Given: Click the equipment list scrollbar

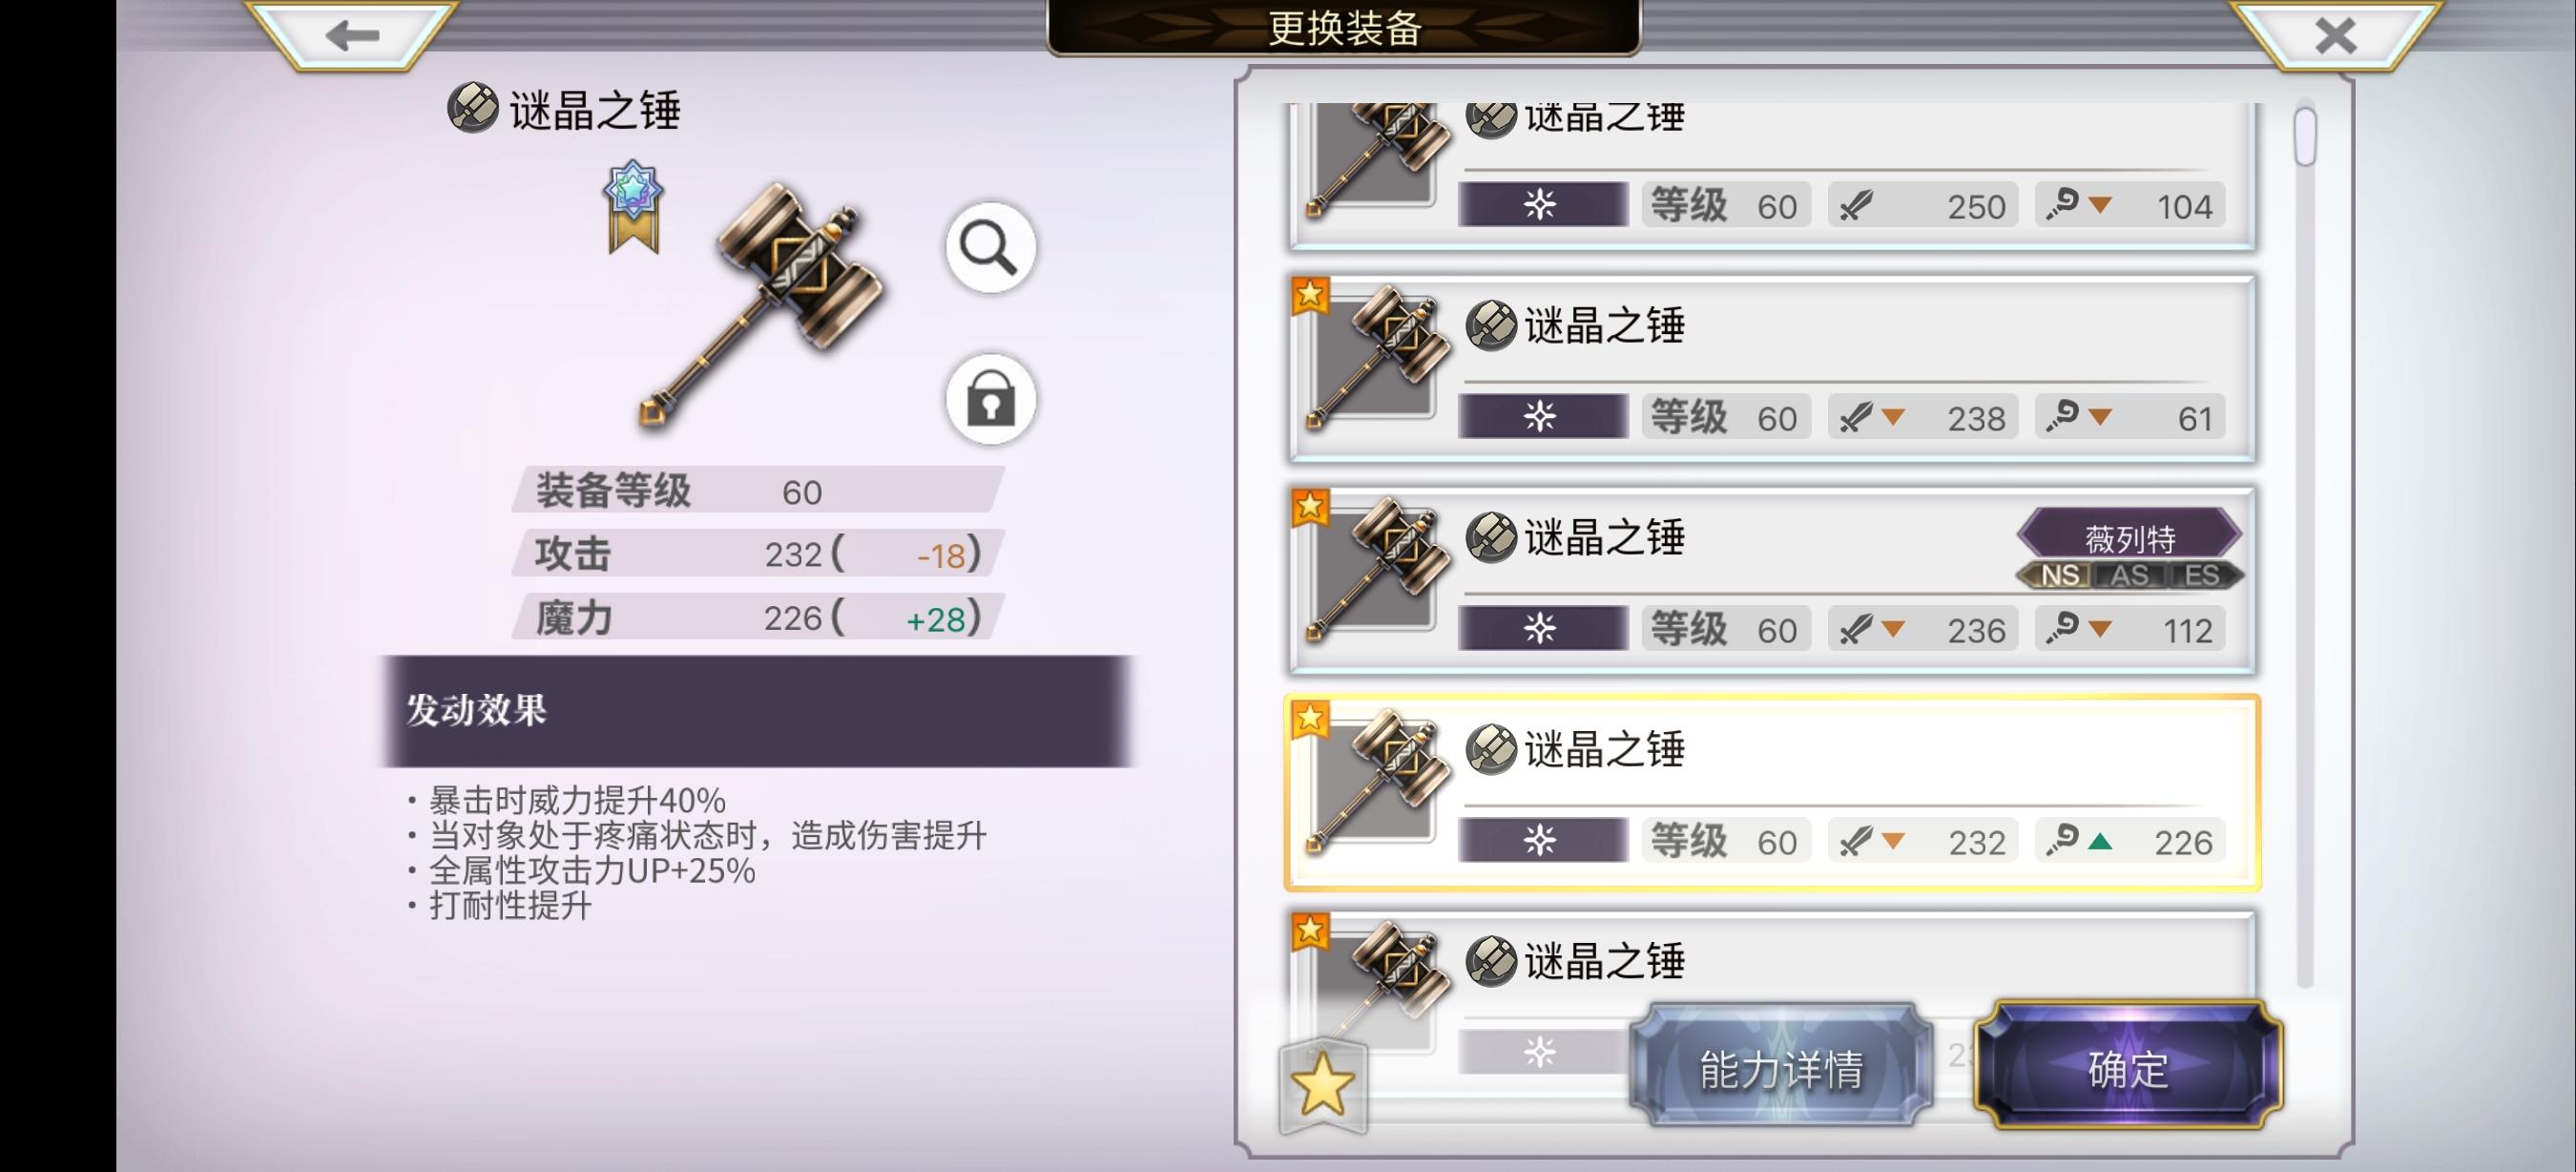Looking at the screenshot, I should click(x=2306, y=545).
